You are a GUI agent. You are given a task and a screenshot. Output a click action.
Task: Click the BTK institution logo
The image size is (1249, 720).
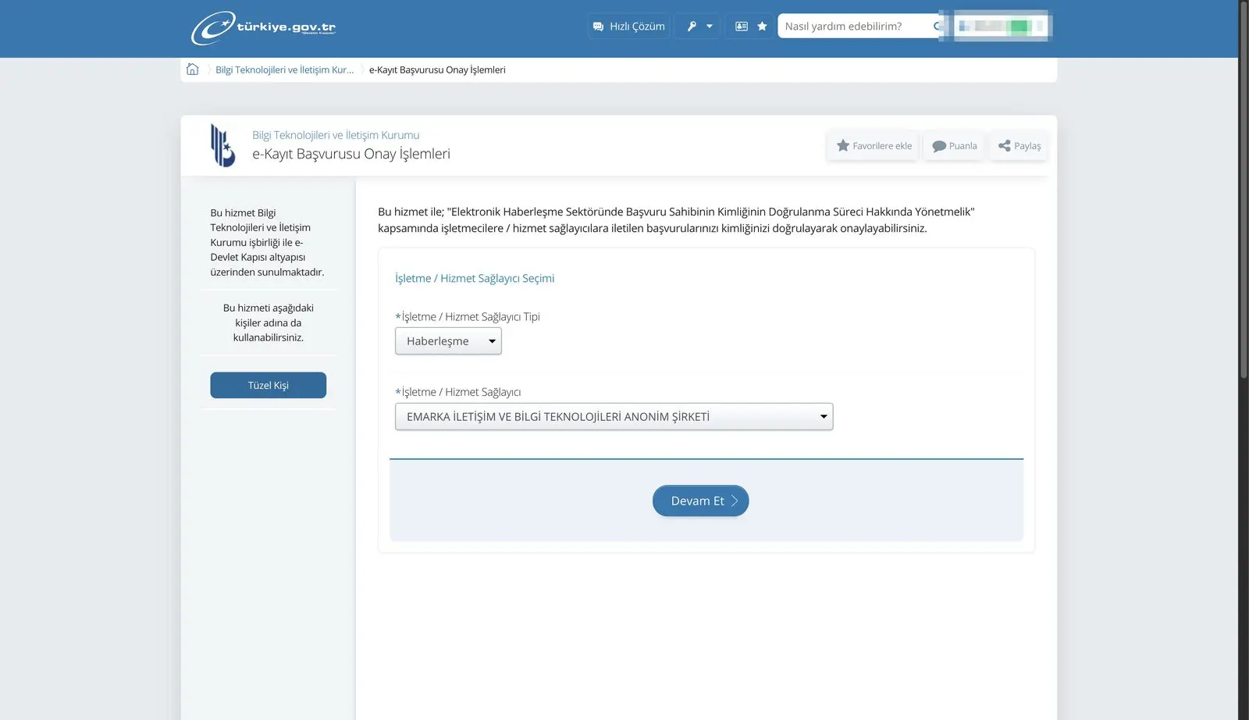[222, 145]
